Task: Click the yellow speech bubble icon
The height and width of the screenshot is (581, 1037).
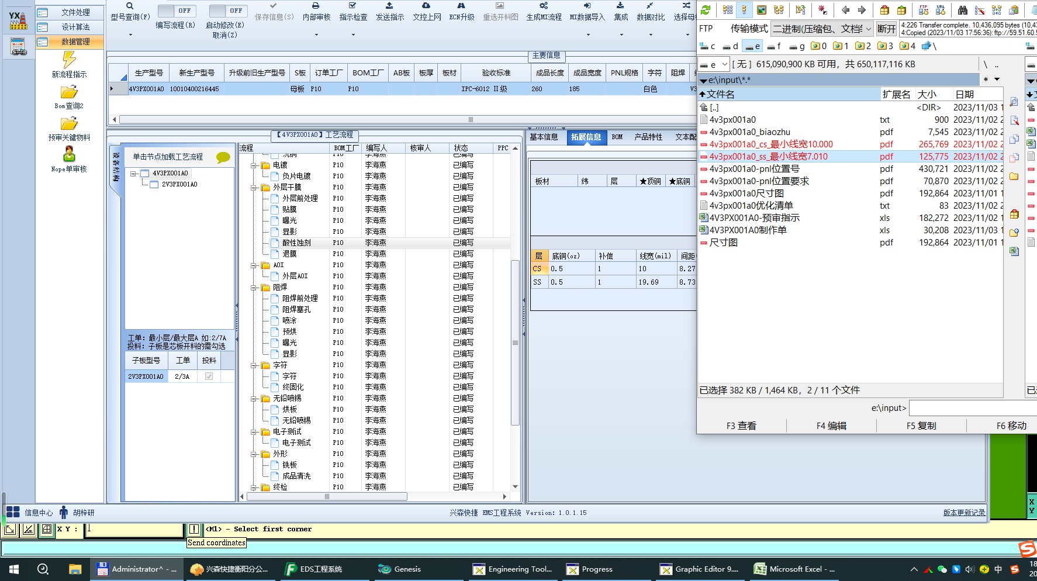Action: [223, 157]
